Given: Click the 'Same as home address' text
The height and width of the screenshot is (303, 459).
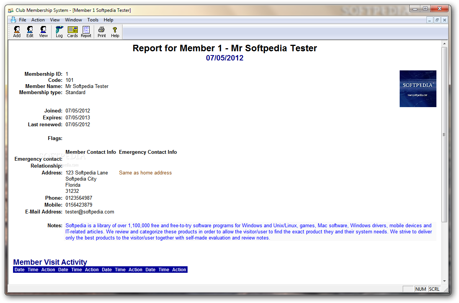Looking at the screenshot, I should pos(145,173).
